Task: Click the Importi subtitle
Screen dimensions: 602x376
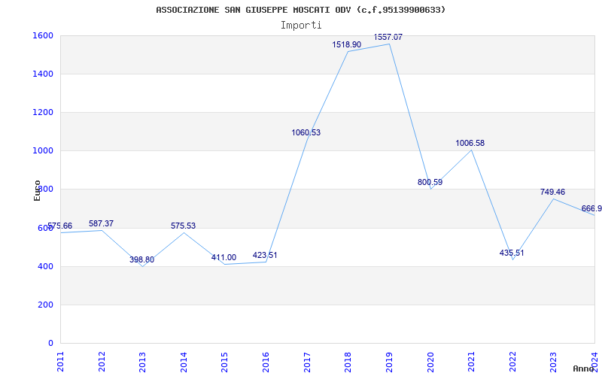Action: coord(301,26)
